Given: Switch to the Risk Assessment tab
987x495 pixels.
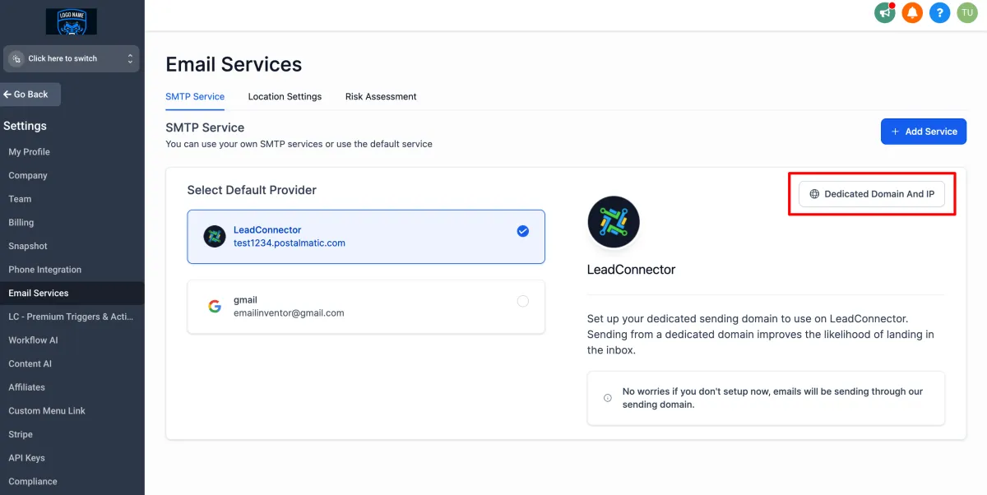Looking at the screenshot, I should 381,96.
